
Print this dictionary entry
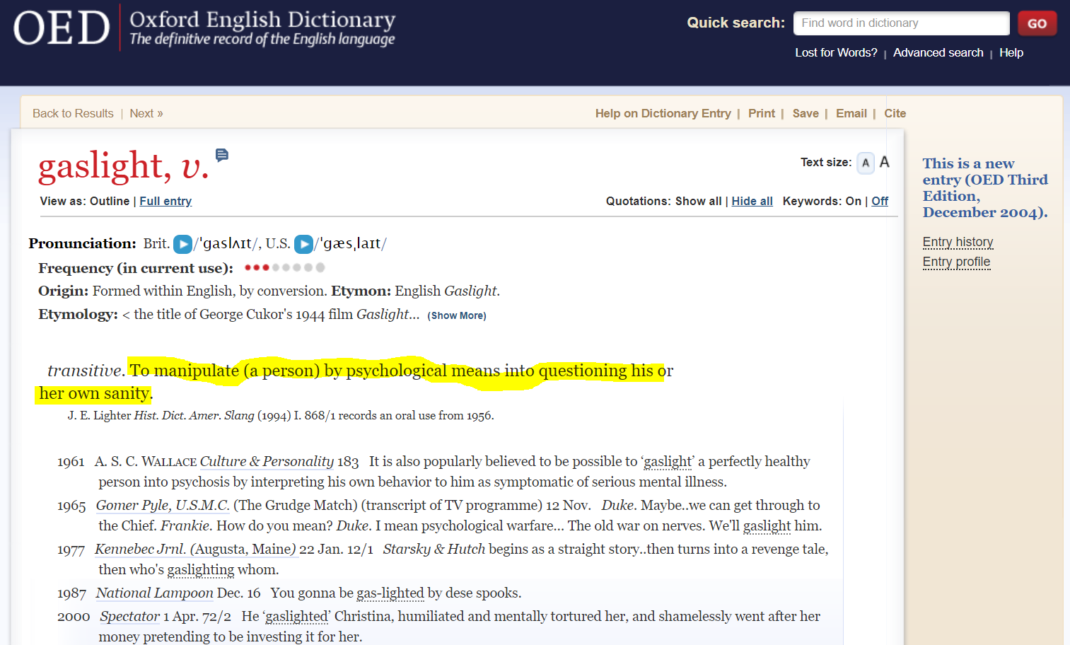(x=761, y=113)
